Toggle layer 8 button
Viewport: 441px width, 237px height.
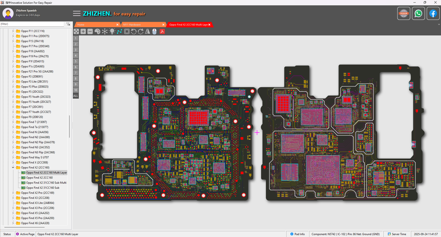coord(76,79)
